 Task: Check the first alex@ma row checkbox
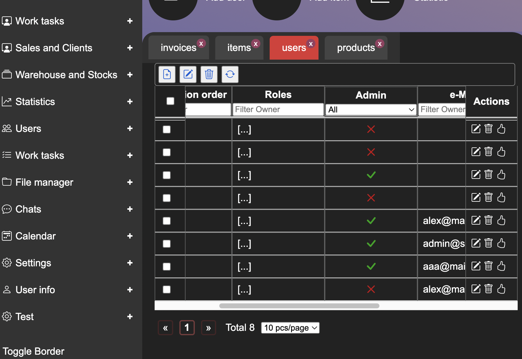point(167,221)
